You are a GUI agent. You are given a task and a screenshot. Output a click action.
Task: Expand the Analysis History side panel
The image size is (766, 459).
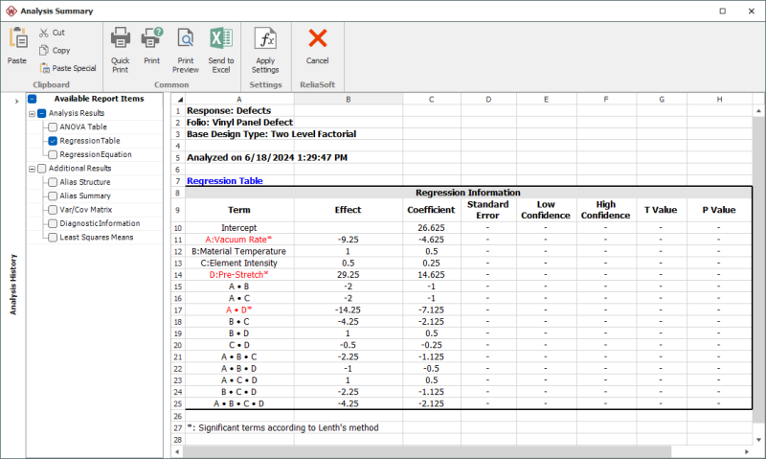[x=16, y=101]
